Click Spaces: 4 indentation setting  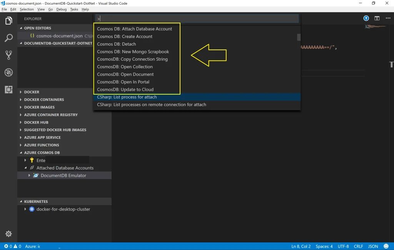(324, 246)
